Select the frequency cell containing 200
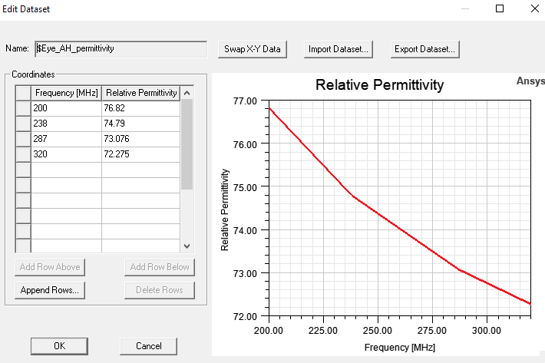This screenshot has width=545, height=363. click(x=66, y=108)
